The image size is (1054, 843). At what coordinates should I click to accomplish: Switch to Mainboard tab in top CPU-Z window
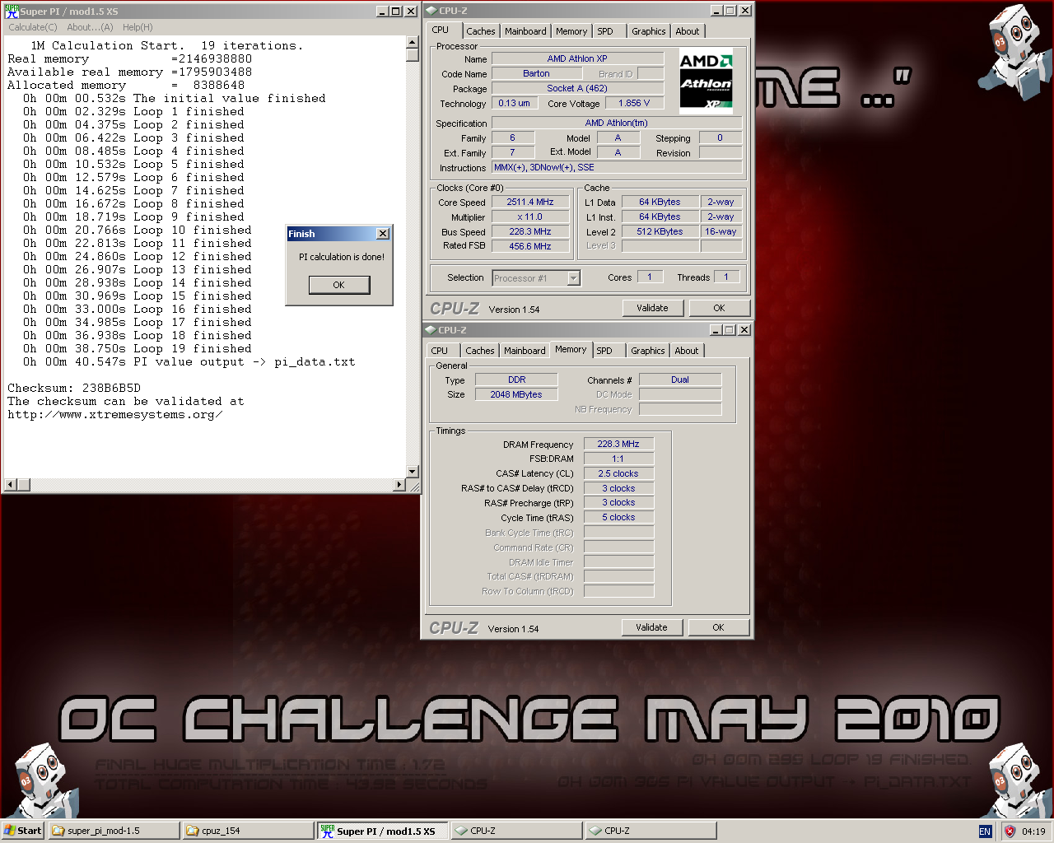click(525, 31)
